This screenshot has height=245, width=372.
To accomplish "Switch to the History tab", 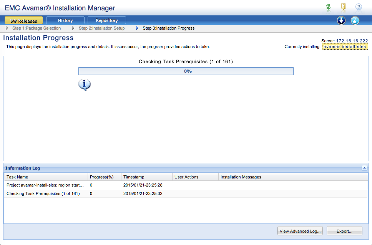I will coord(65,20).
